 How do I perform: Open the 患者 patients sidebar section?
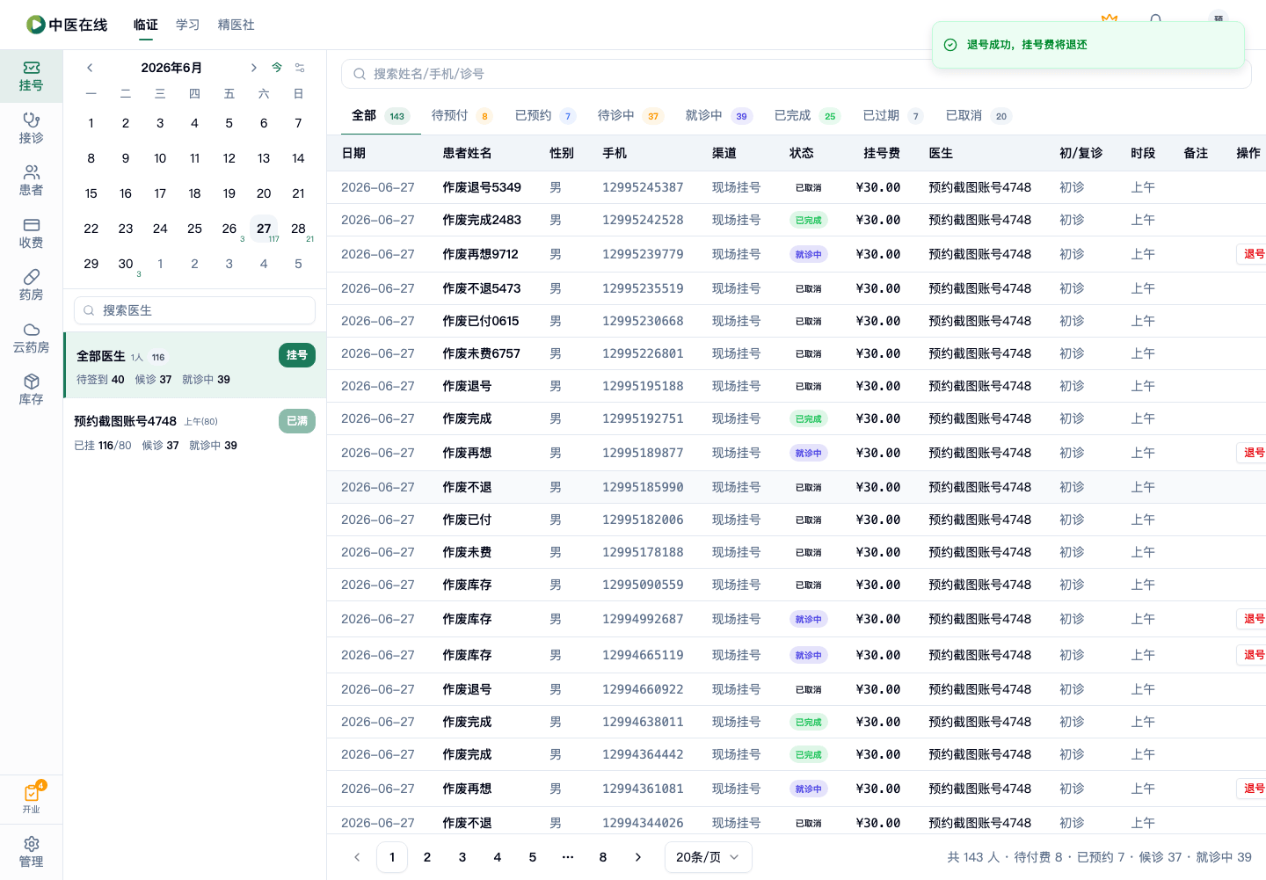pos(31,180)
